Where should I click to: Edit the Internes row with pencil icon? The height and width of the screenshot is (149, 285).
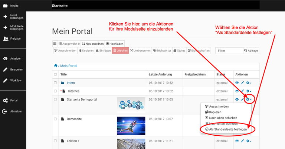pos(242,91)
